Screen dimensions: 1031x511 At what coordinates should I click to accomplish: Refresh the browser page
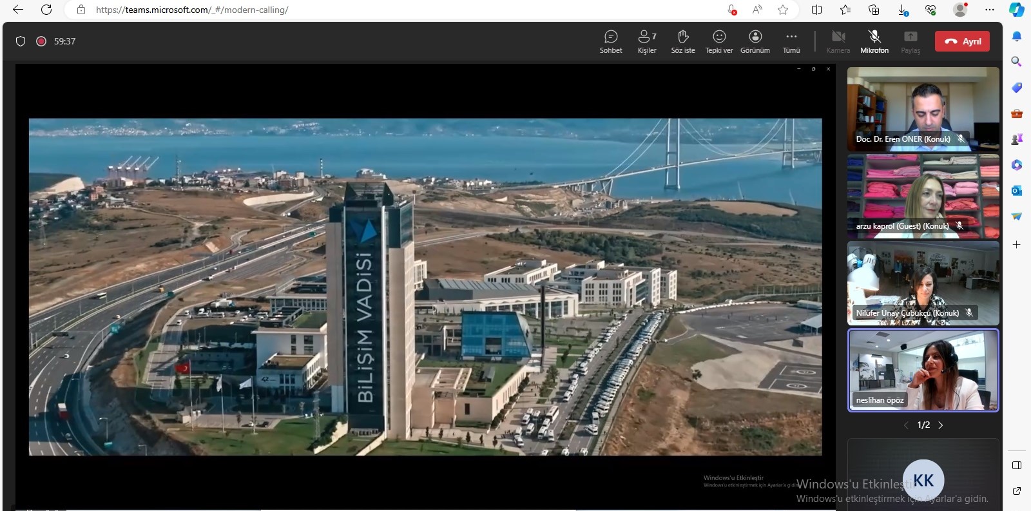point(46,10)
